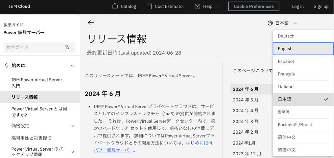The height and width of the screenshot is (158, 334).
Task: Click the Cost Estimator calculator icon
Action: (149, 6)
